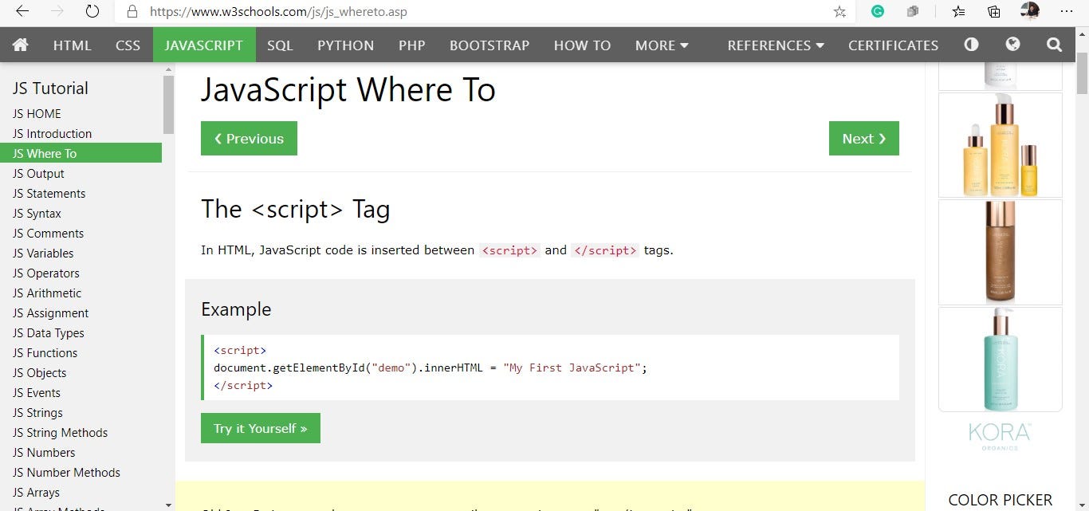Expand the REFERENCES dropdown

(774, 45)
